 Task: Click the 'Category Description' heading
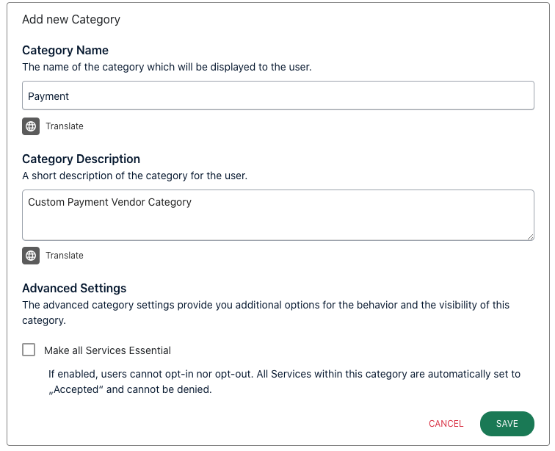coord(81,159)
